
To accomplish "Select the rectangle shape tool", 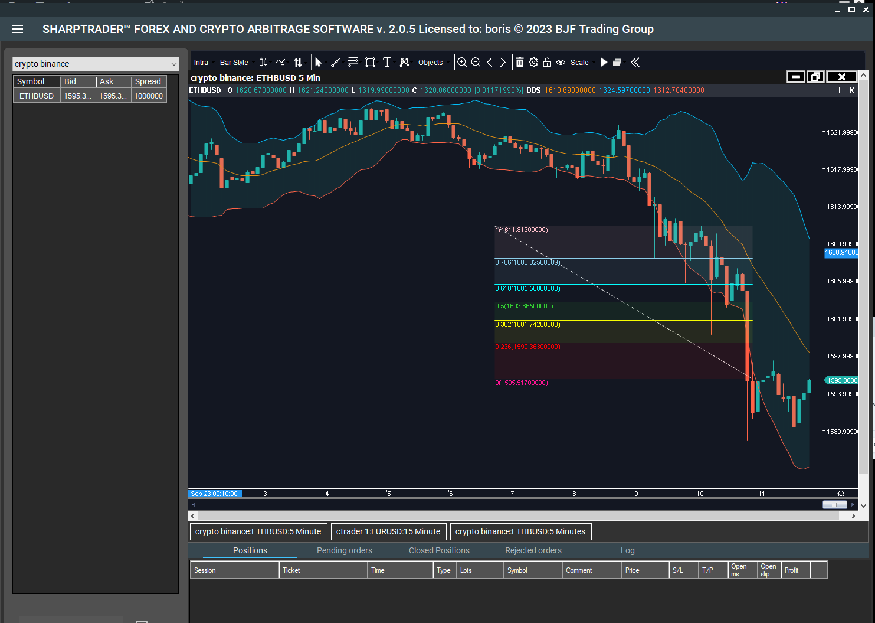I will pyautogui.click(x=370, y=62).
